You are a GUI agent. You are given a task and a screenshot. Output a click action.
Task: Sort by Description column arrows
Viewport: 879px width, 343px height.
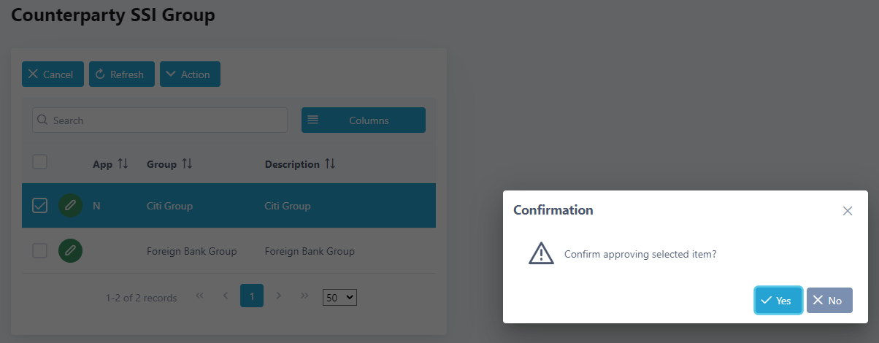(x=330, y=164)
